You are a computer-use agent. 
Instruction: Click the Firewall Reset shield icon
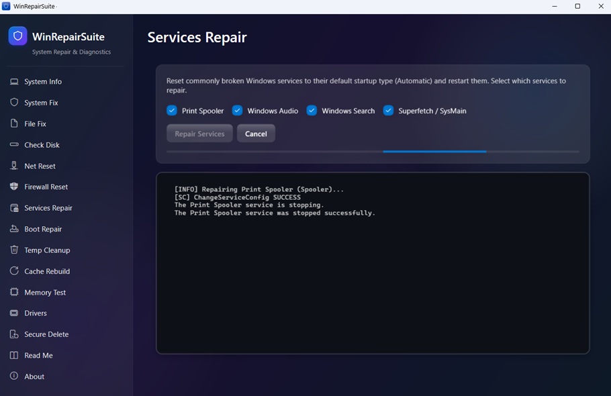click(13, 187)
